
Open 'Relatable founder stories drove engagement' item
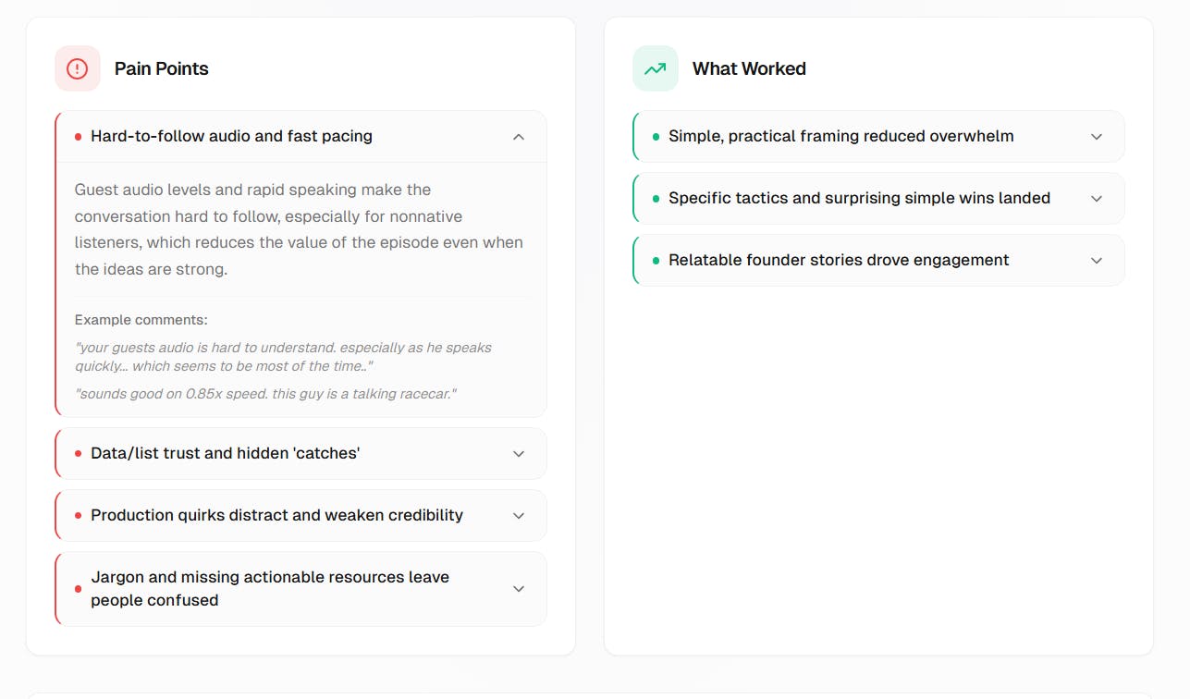point(839,261)
